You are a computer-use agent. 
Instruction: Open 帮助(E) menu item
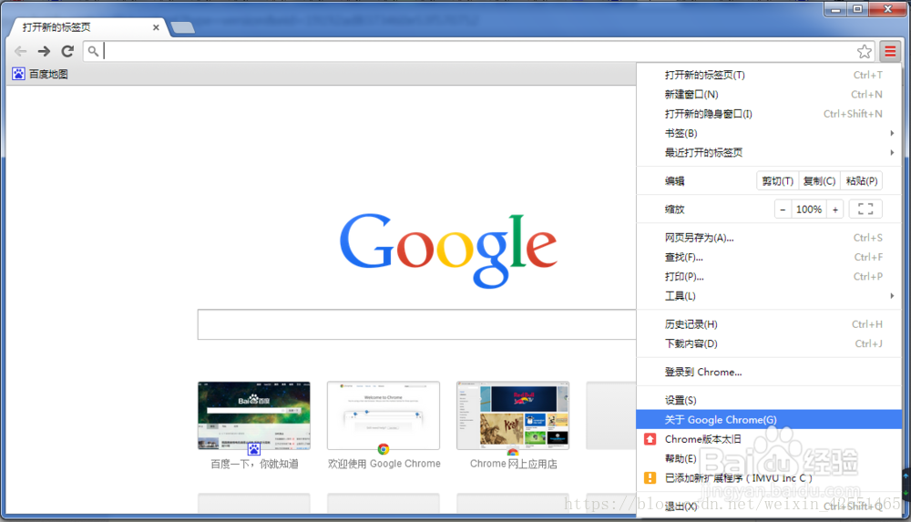tap(769, 458)
